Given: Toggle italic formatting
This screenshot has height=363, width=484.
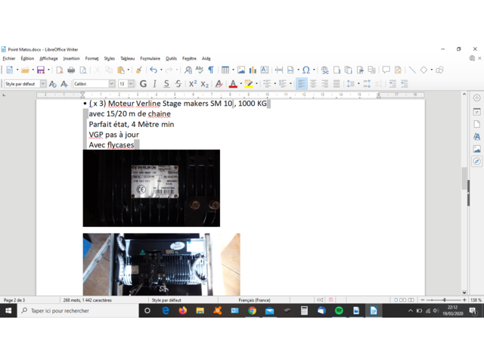Looking at the screenshot, I should (x=154, y=84).
